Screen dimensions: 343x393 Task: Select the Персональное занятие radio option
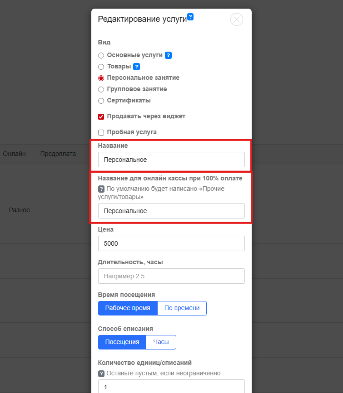pyautogui.click(x=101, y=78)
